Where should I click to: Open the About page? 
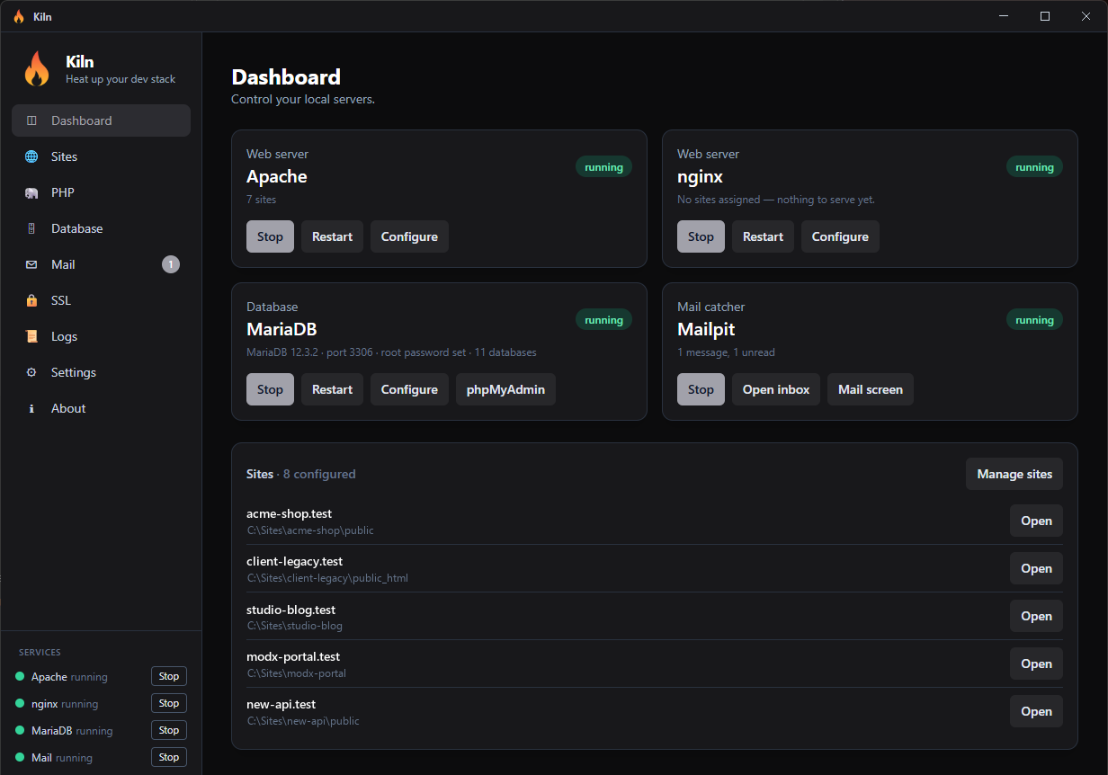point(101,408)
